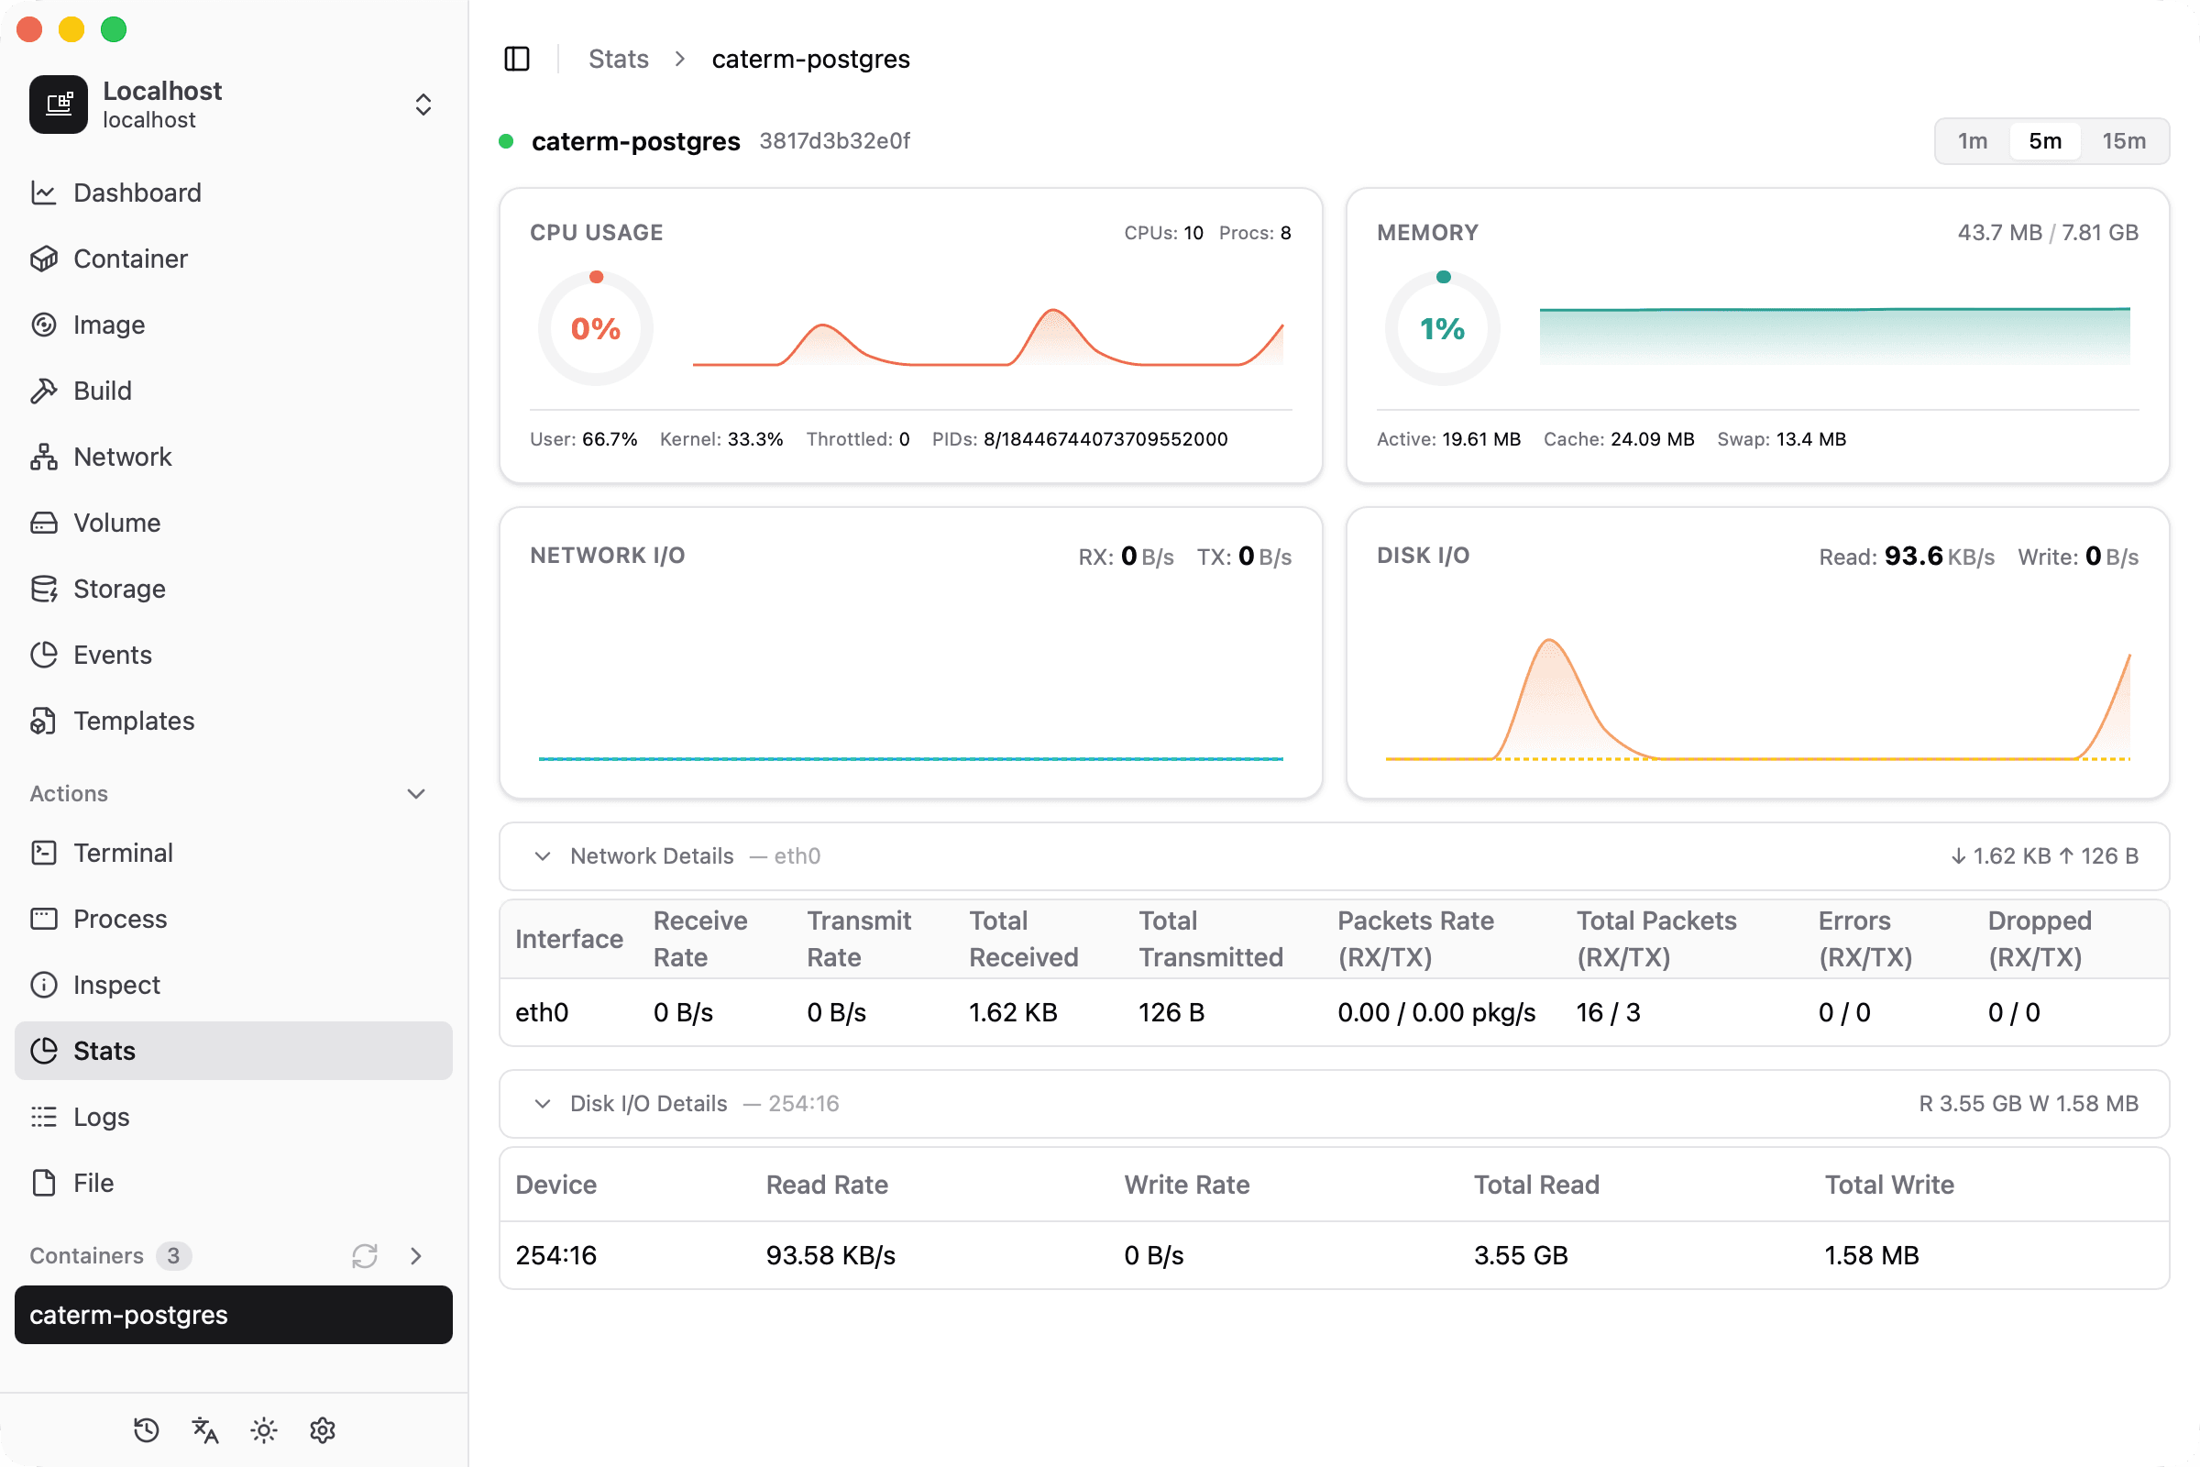Toggle the sidebar with panel icon
Screen dimensions: 2200x1467
click(517, 58)
